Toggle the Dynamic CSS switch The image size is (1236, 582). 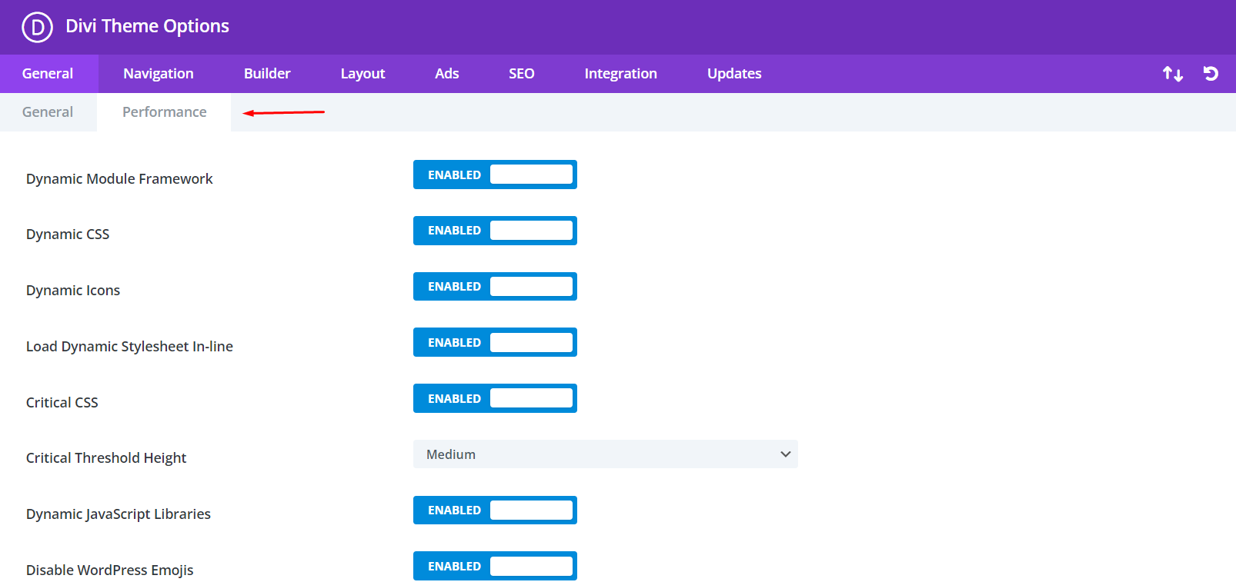(495, 231)
